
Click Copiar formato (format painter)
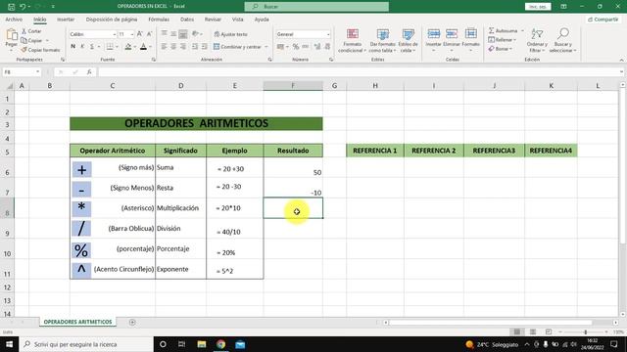tap(40, 50)
